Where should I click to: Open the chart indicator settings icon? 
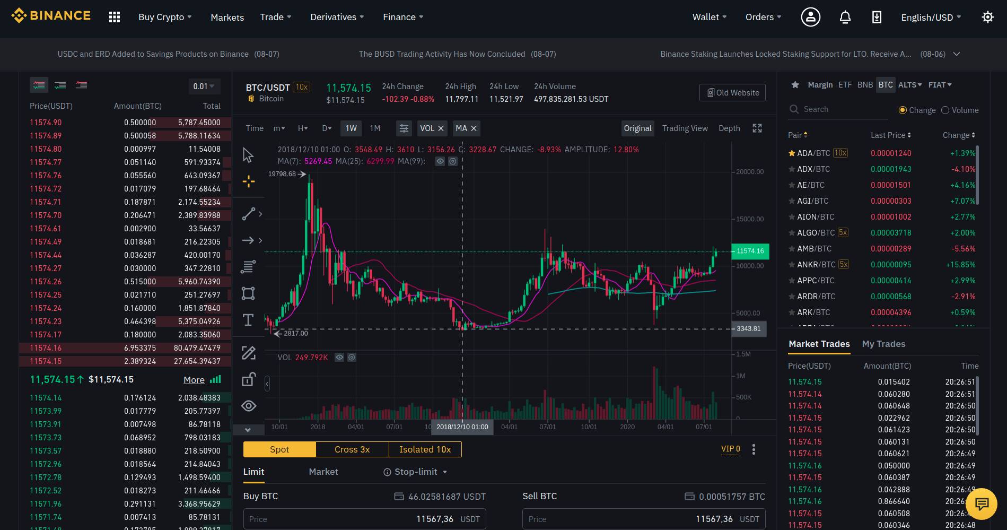[404, 128]
